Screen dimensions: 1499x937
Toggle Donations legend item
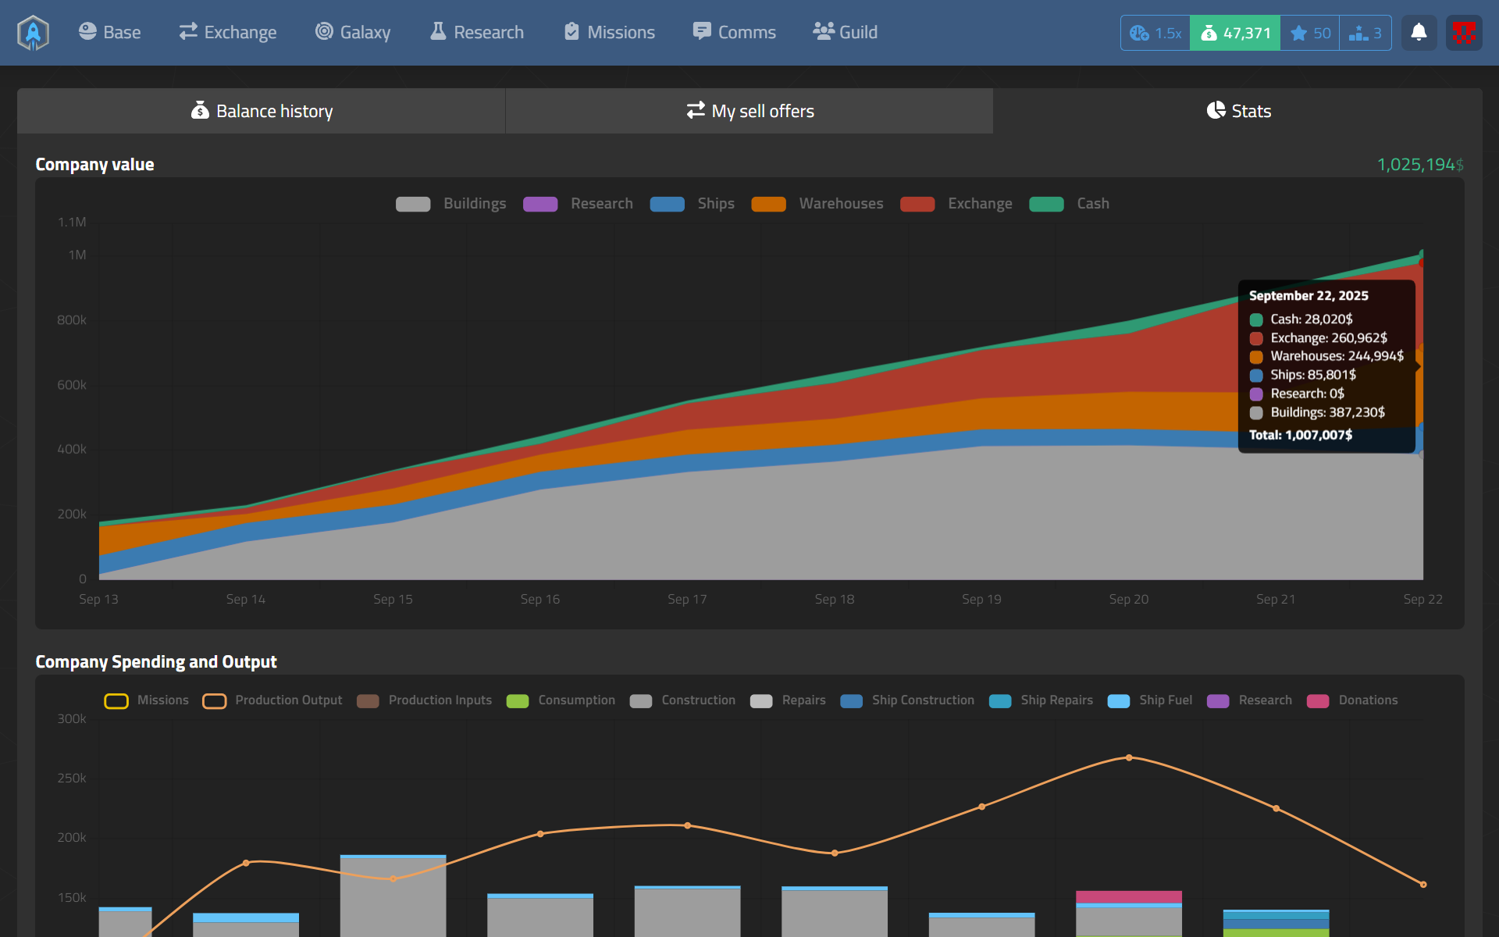pos(1352,700)
